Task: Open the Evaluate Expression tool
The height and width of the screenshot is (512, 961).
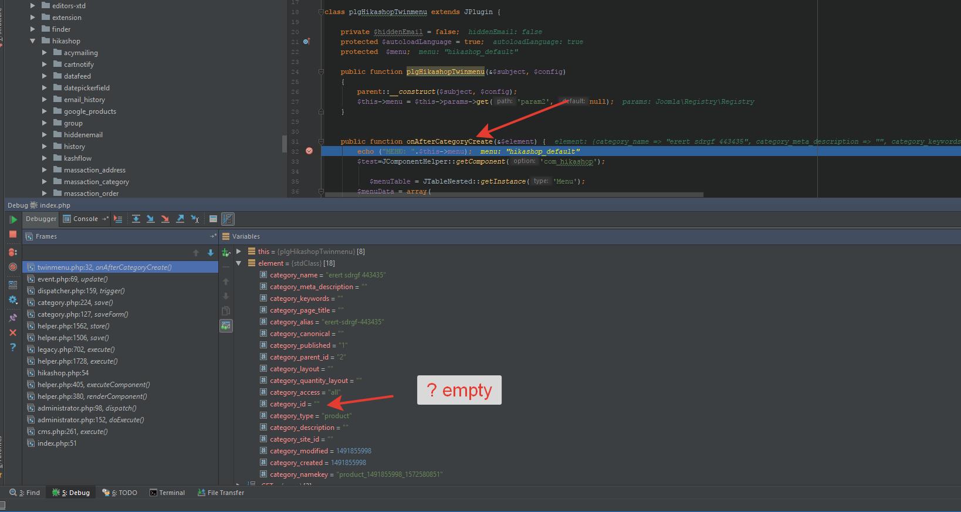Action: point(213,219)
